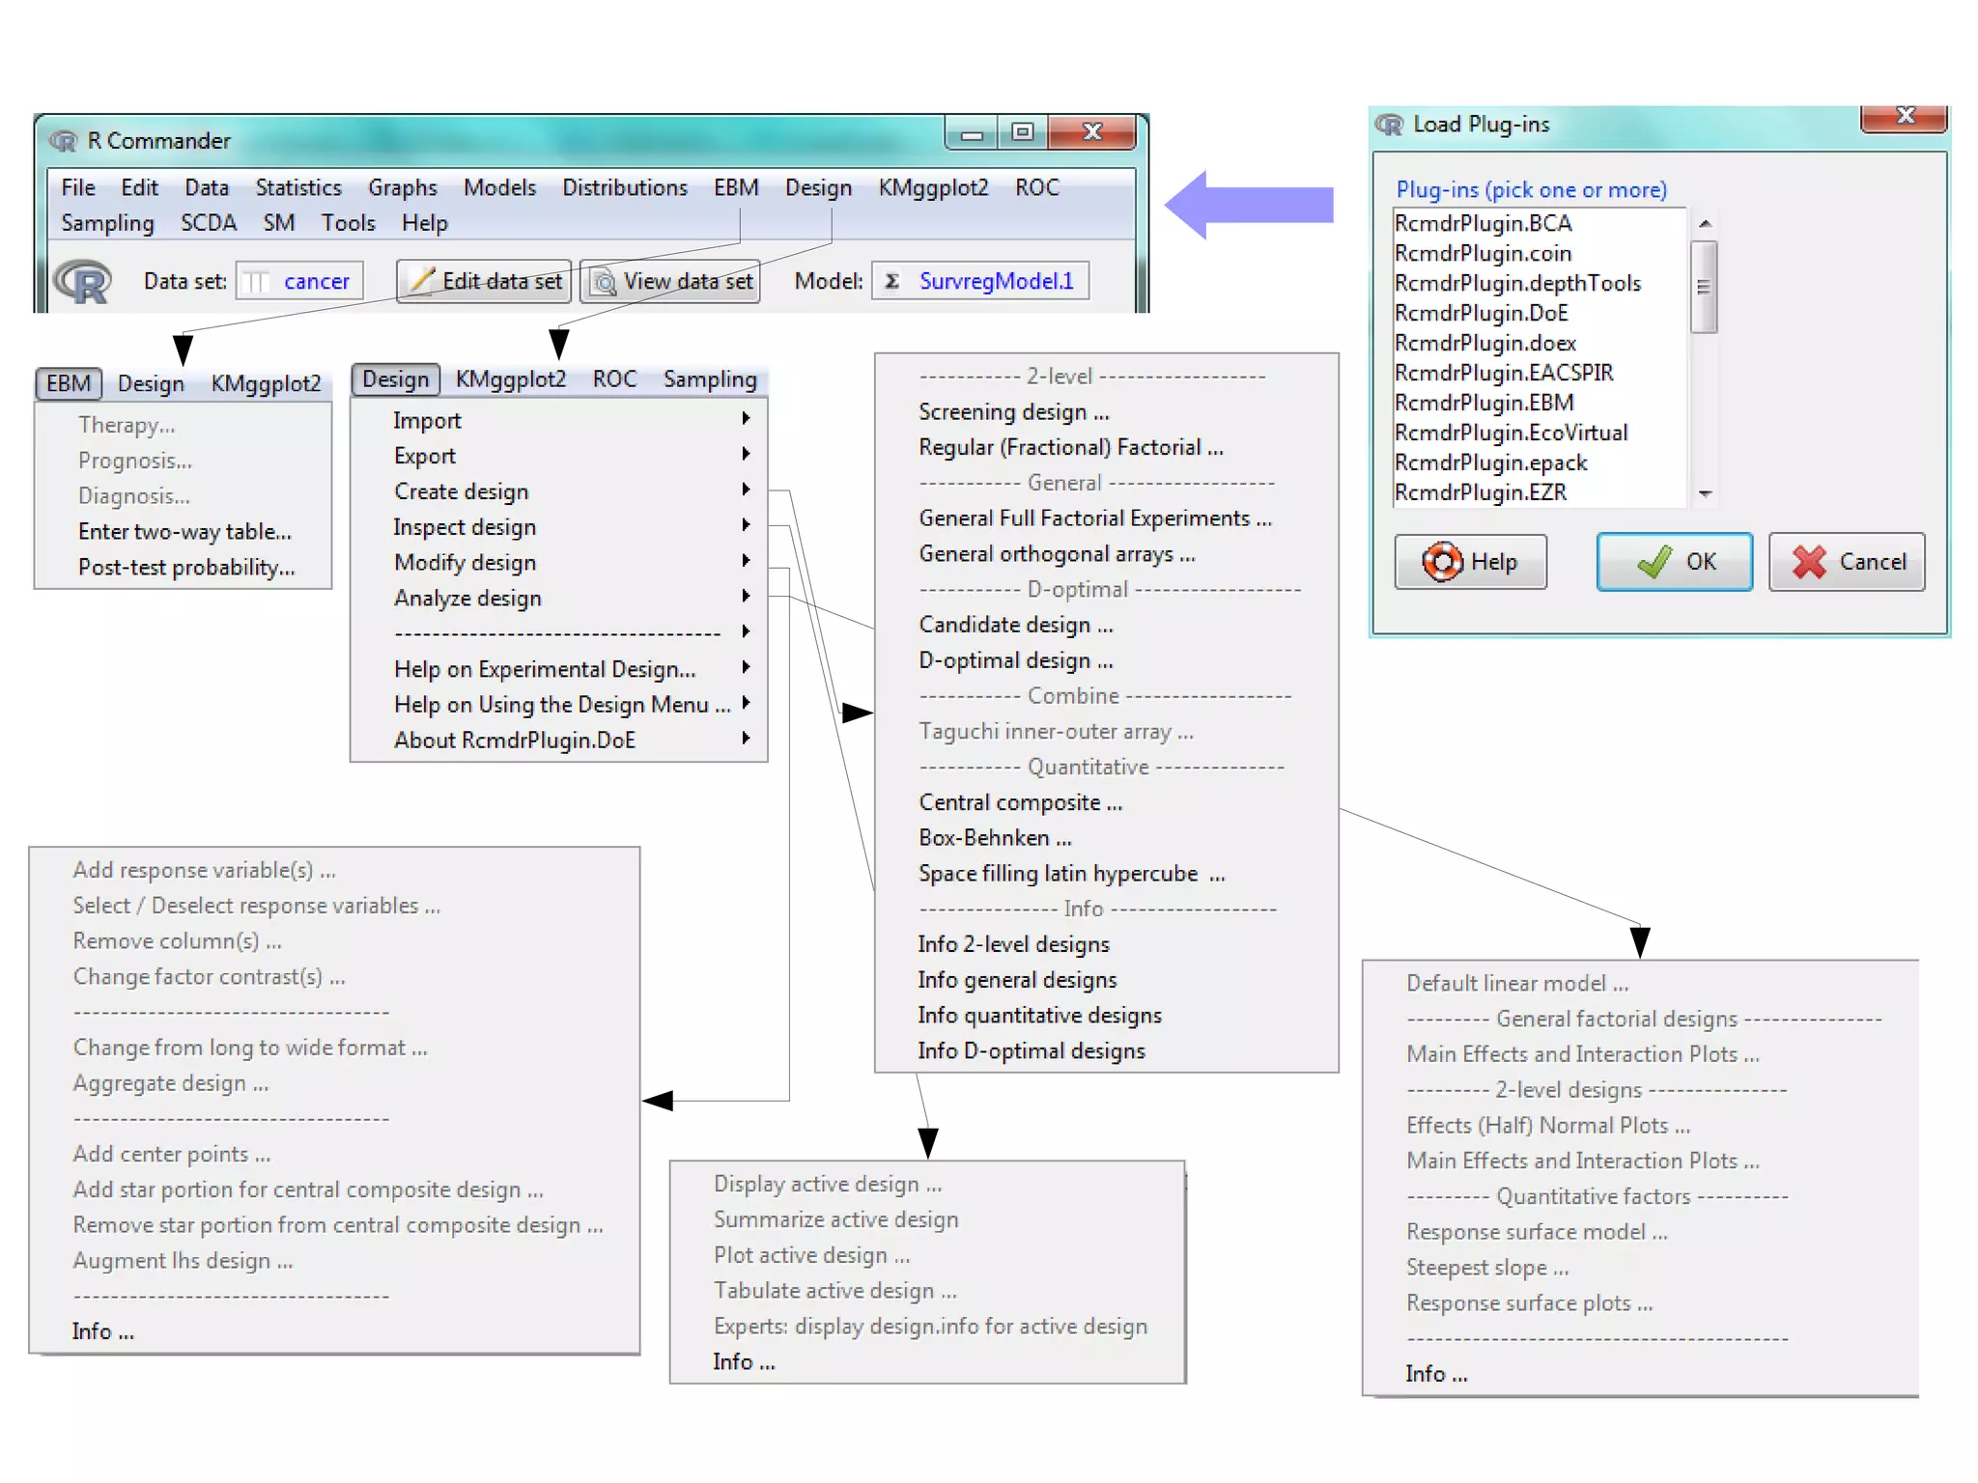1978x1483 pixels.
Task: Choose General orthogonal arrays entry
Action: click(x=1057, y=554)
